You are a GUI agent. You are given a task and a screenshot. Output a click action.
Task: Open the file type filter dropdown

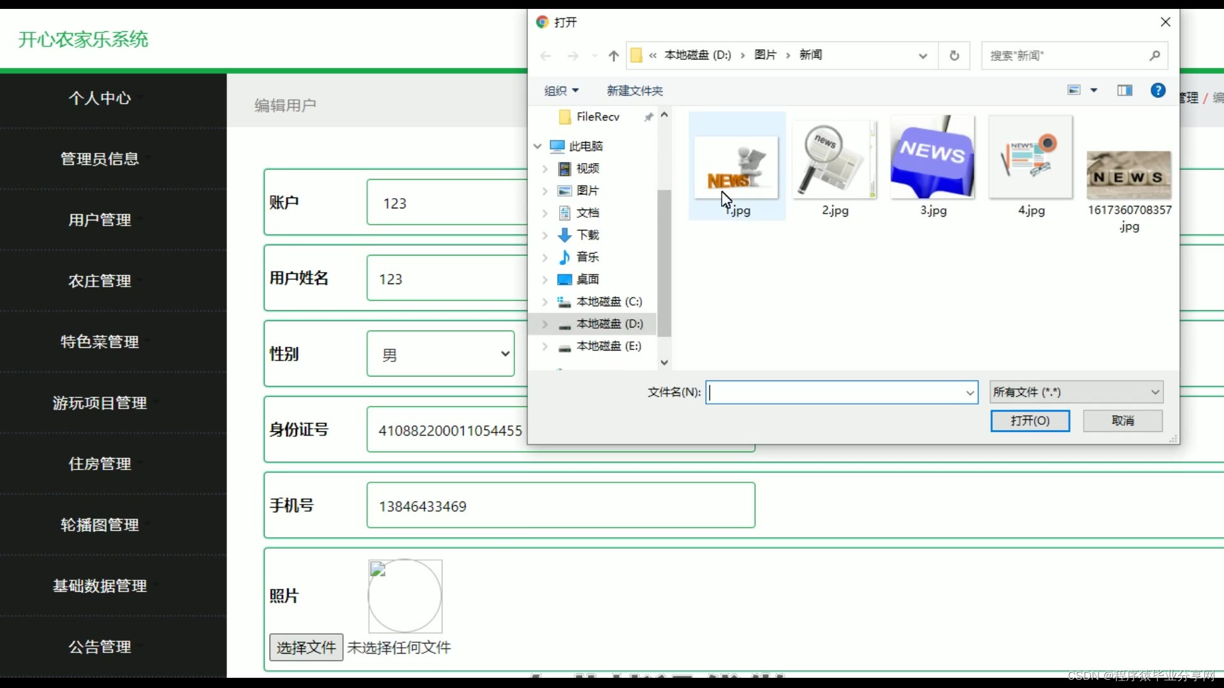(x=1076, y=392)
